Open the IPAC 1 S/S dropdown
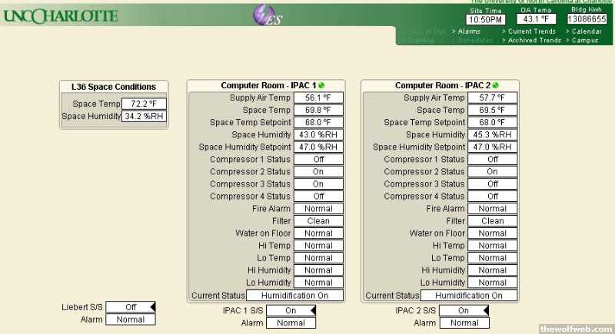Screen dimensions: 615x334 click(x=314, y=310)
